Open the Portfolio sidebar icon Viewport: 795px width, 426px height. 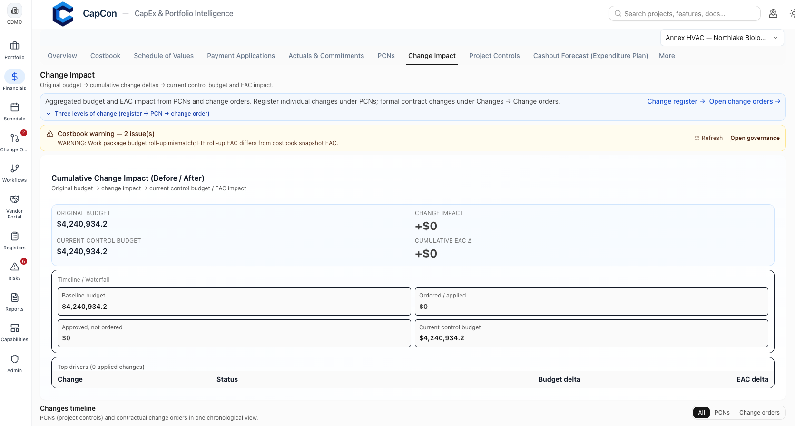15,46
